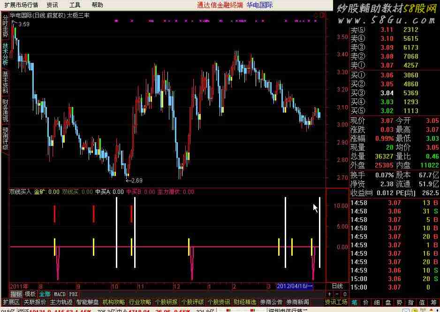Select the 细 tab in quote panel
The width and height of the screenshot is (440, 312).
(377, 302)
